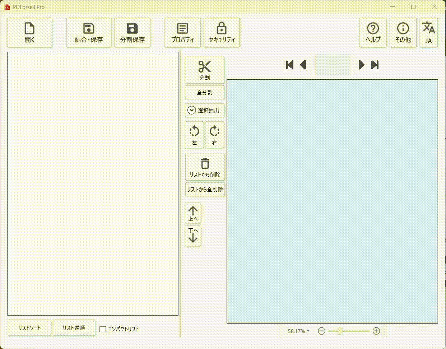
Task: Click the zoom slider handle
Action: point(340,331)
